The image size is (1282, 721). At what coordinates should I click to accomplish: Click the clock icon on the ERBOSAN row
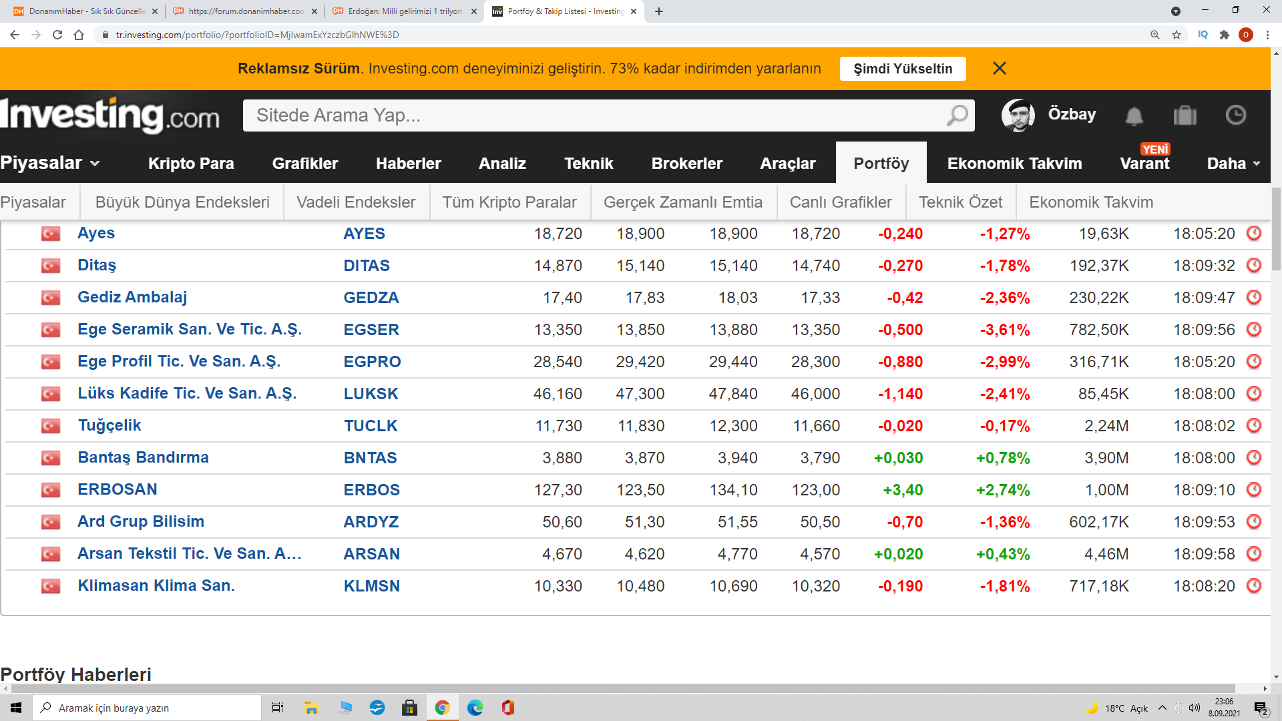(x=1254, y=489)
